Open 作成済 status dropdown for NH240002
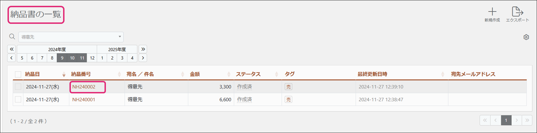Image resolution: width=537 pixels, height=133 pixels. 244,87
